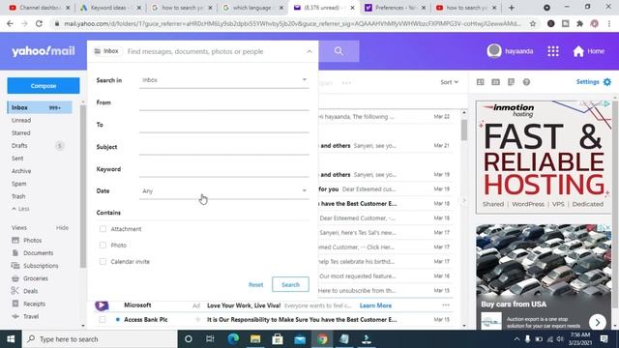Click the Inbox search scope chip
The height and width of the screenshot is (348, 619).
point(106,51)
